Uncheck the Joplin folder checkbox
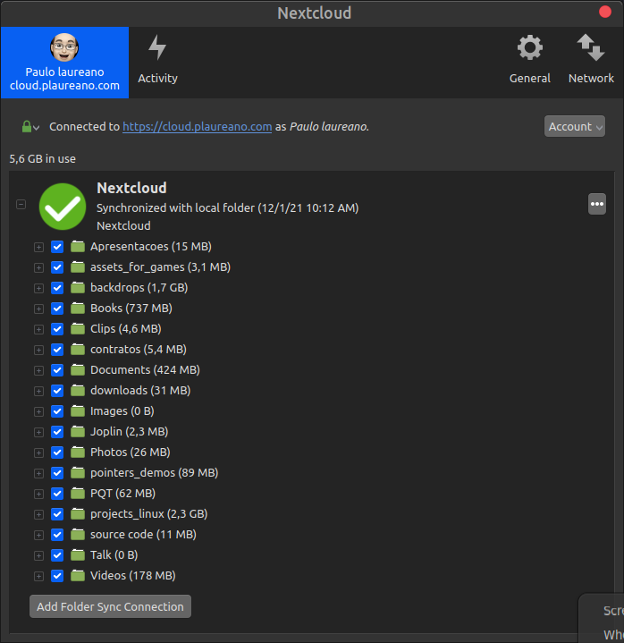624x643 pixels. (x=57, y=432)
